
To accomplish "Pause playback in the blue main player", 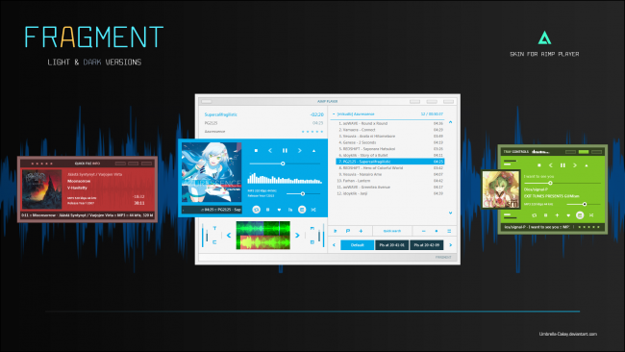I will pyautogui.click(x=285, y=151).
